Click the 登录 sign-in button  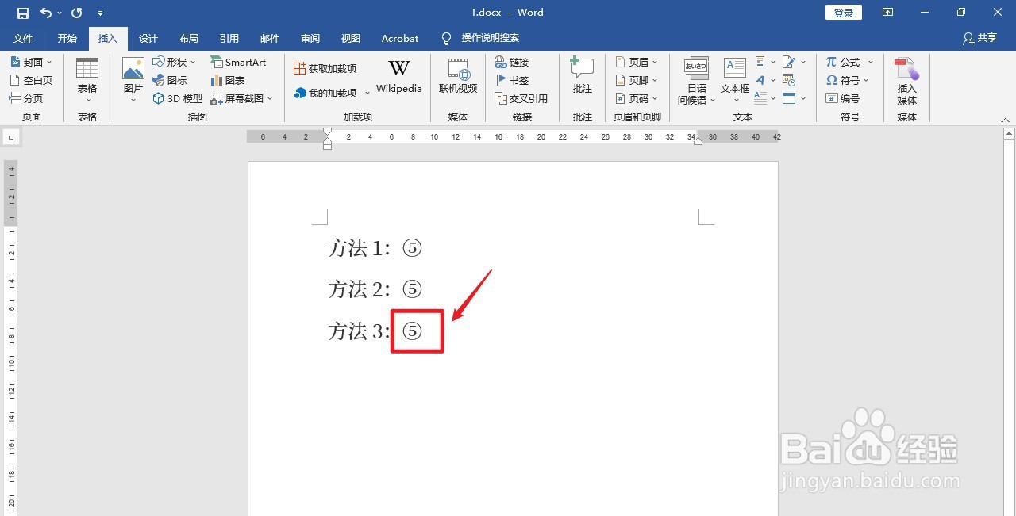coord(843,12)
